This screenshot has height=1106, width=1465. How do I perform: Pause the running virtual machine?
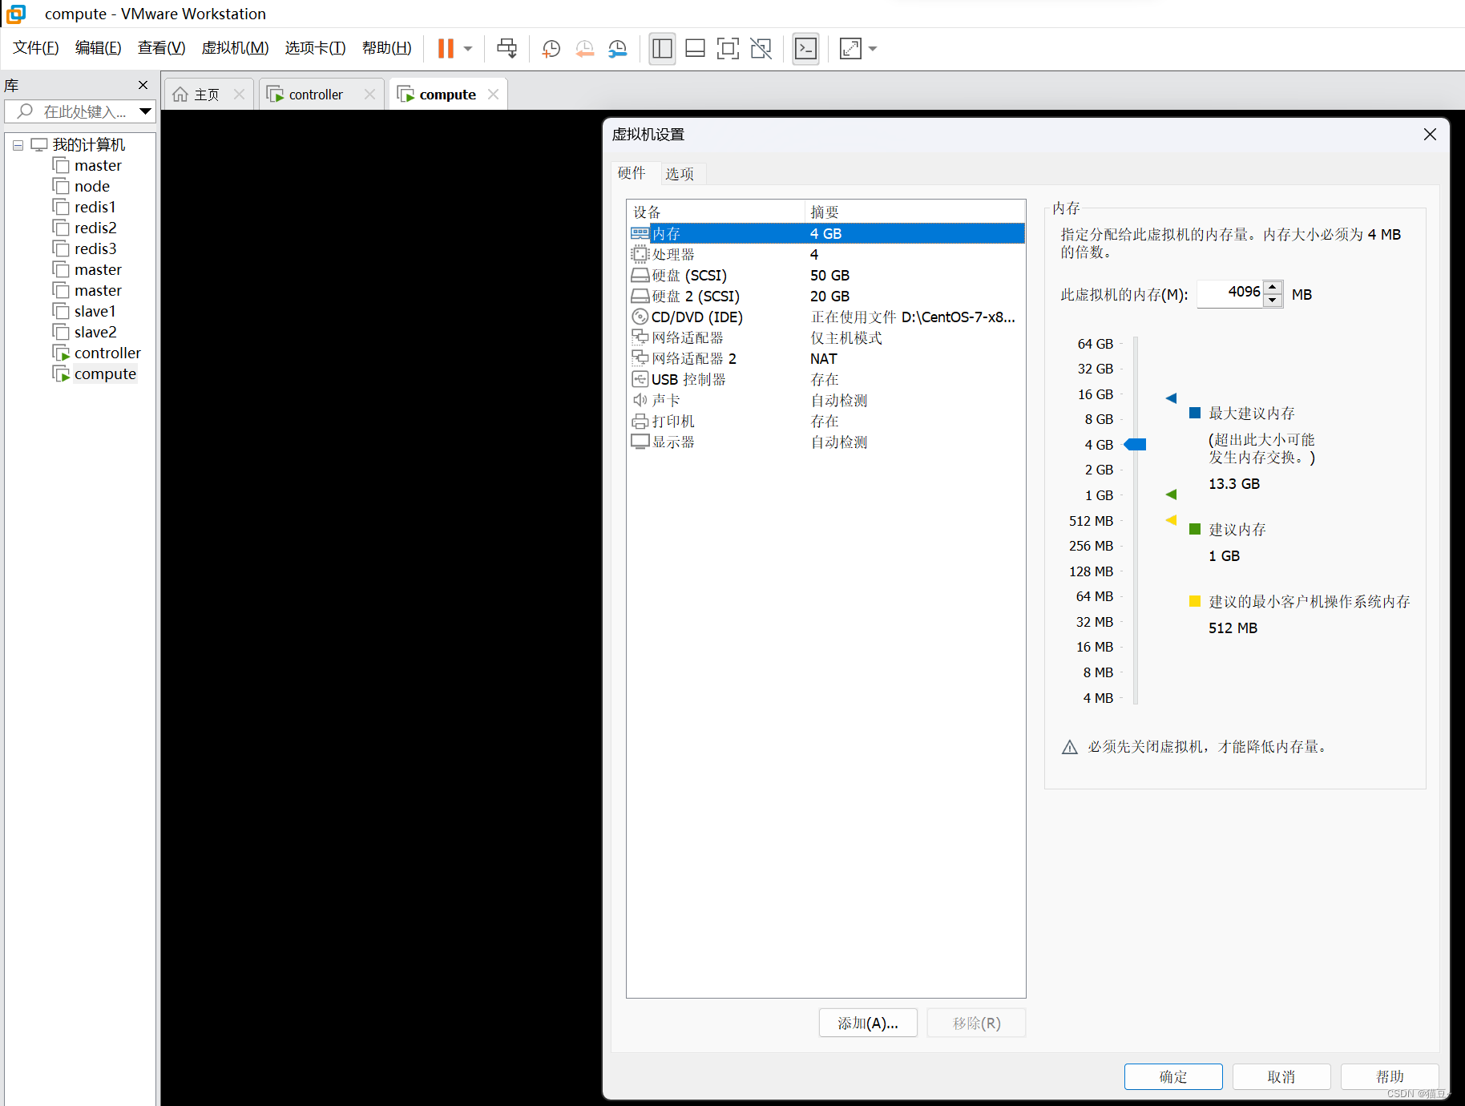446,48
